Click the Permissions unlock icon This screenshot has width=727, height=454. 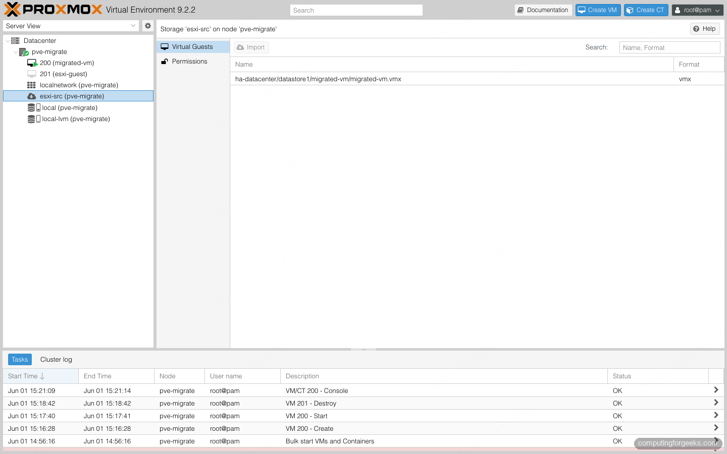click(165, 62)
